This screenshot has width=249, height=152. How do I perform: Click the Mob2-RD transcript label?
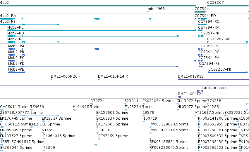point(16,33)
